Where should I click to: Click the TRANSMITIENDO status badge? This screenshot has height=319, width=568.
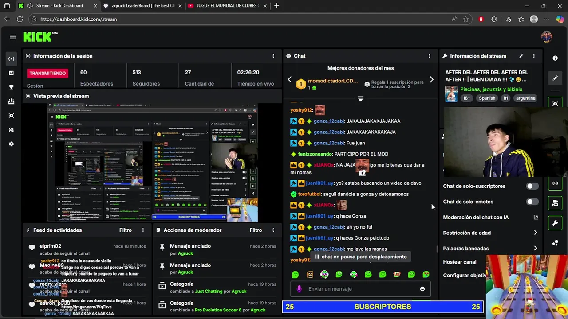[47, 73]
